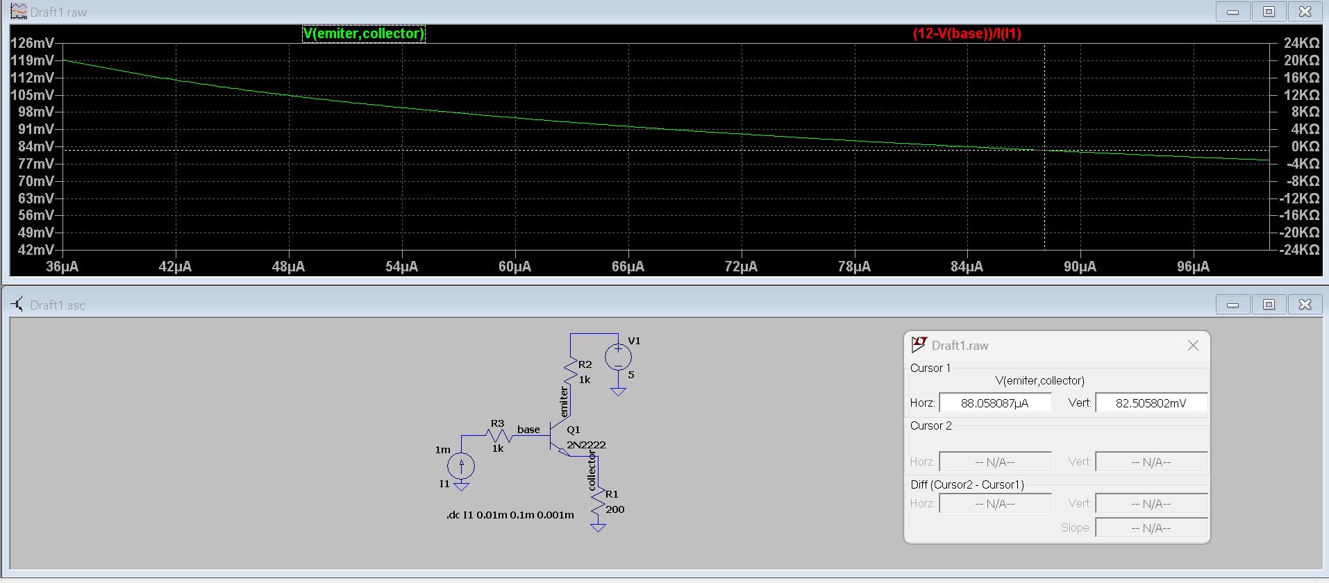Screen dimensions: 1329x583
Task: Click the red (12-V(base))/I(I1) trace label
Action: [x=967, y=33]
